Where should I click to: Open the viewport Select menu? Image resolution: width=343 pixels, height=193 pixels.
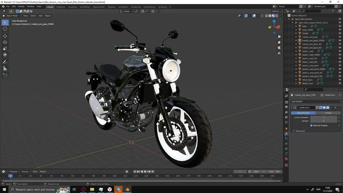[33, 16]
